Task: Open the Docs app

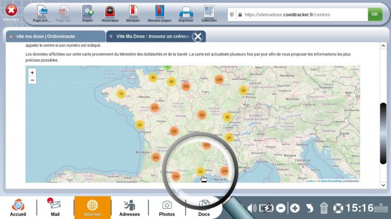Action: coord(204,208)
